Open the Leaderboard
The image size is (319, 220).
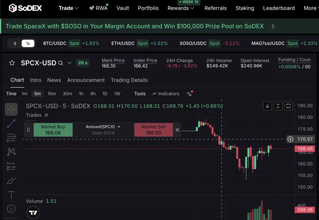click(x=279, y=8)
